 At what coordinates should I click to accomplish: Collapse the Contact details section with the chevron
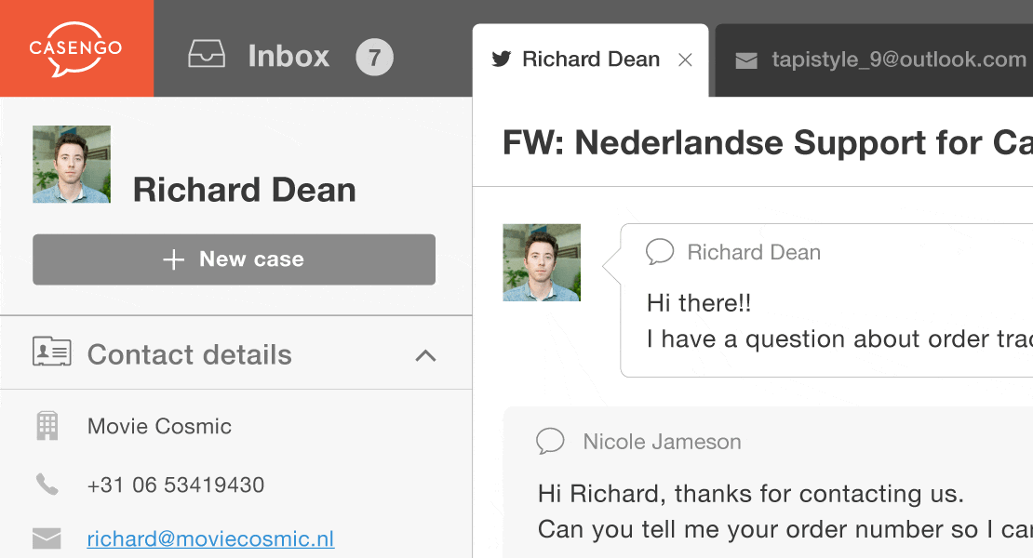425,356
